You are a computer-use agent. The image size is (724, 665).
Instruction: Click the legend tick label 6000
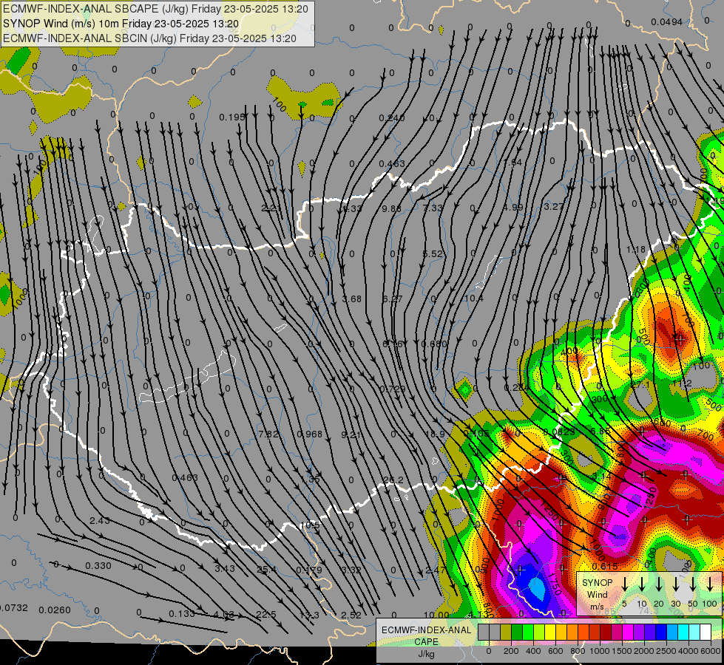710,651
